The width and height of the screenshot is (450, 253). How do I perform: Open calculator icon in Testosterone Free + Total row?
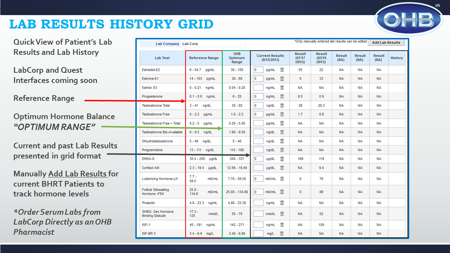pos(282,123)
